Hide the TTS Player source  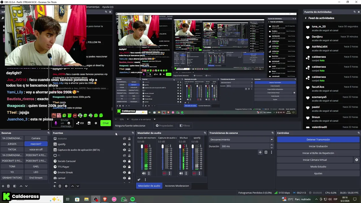tap(124, 167)
